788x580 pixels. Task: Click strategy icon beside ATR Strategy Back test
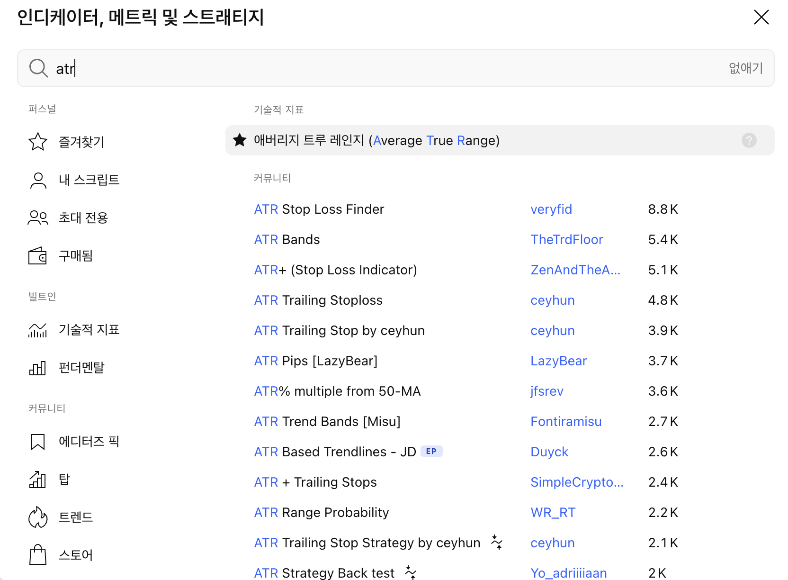412,572
